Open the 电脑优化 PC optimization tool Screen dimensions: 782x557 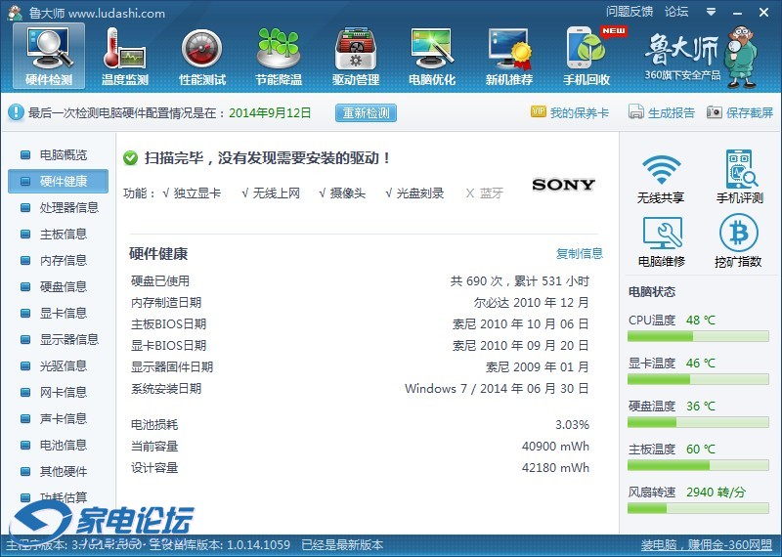pyautogui.click(x=432, y=57)
